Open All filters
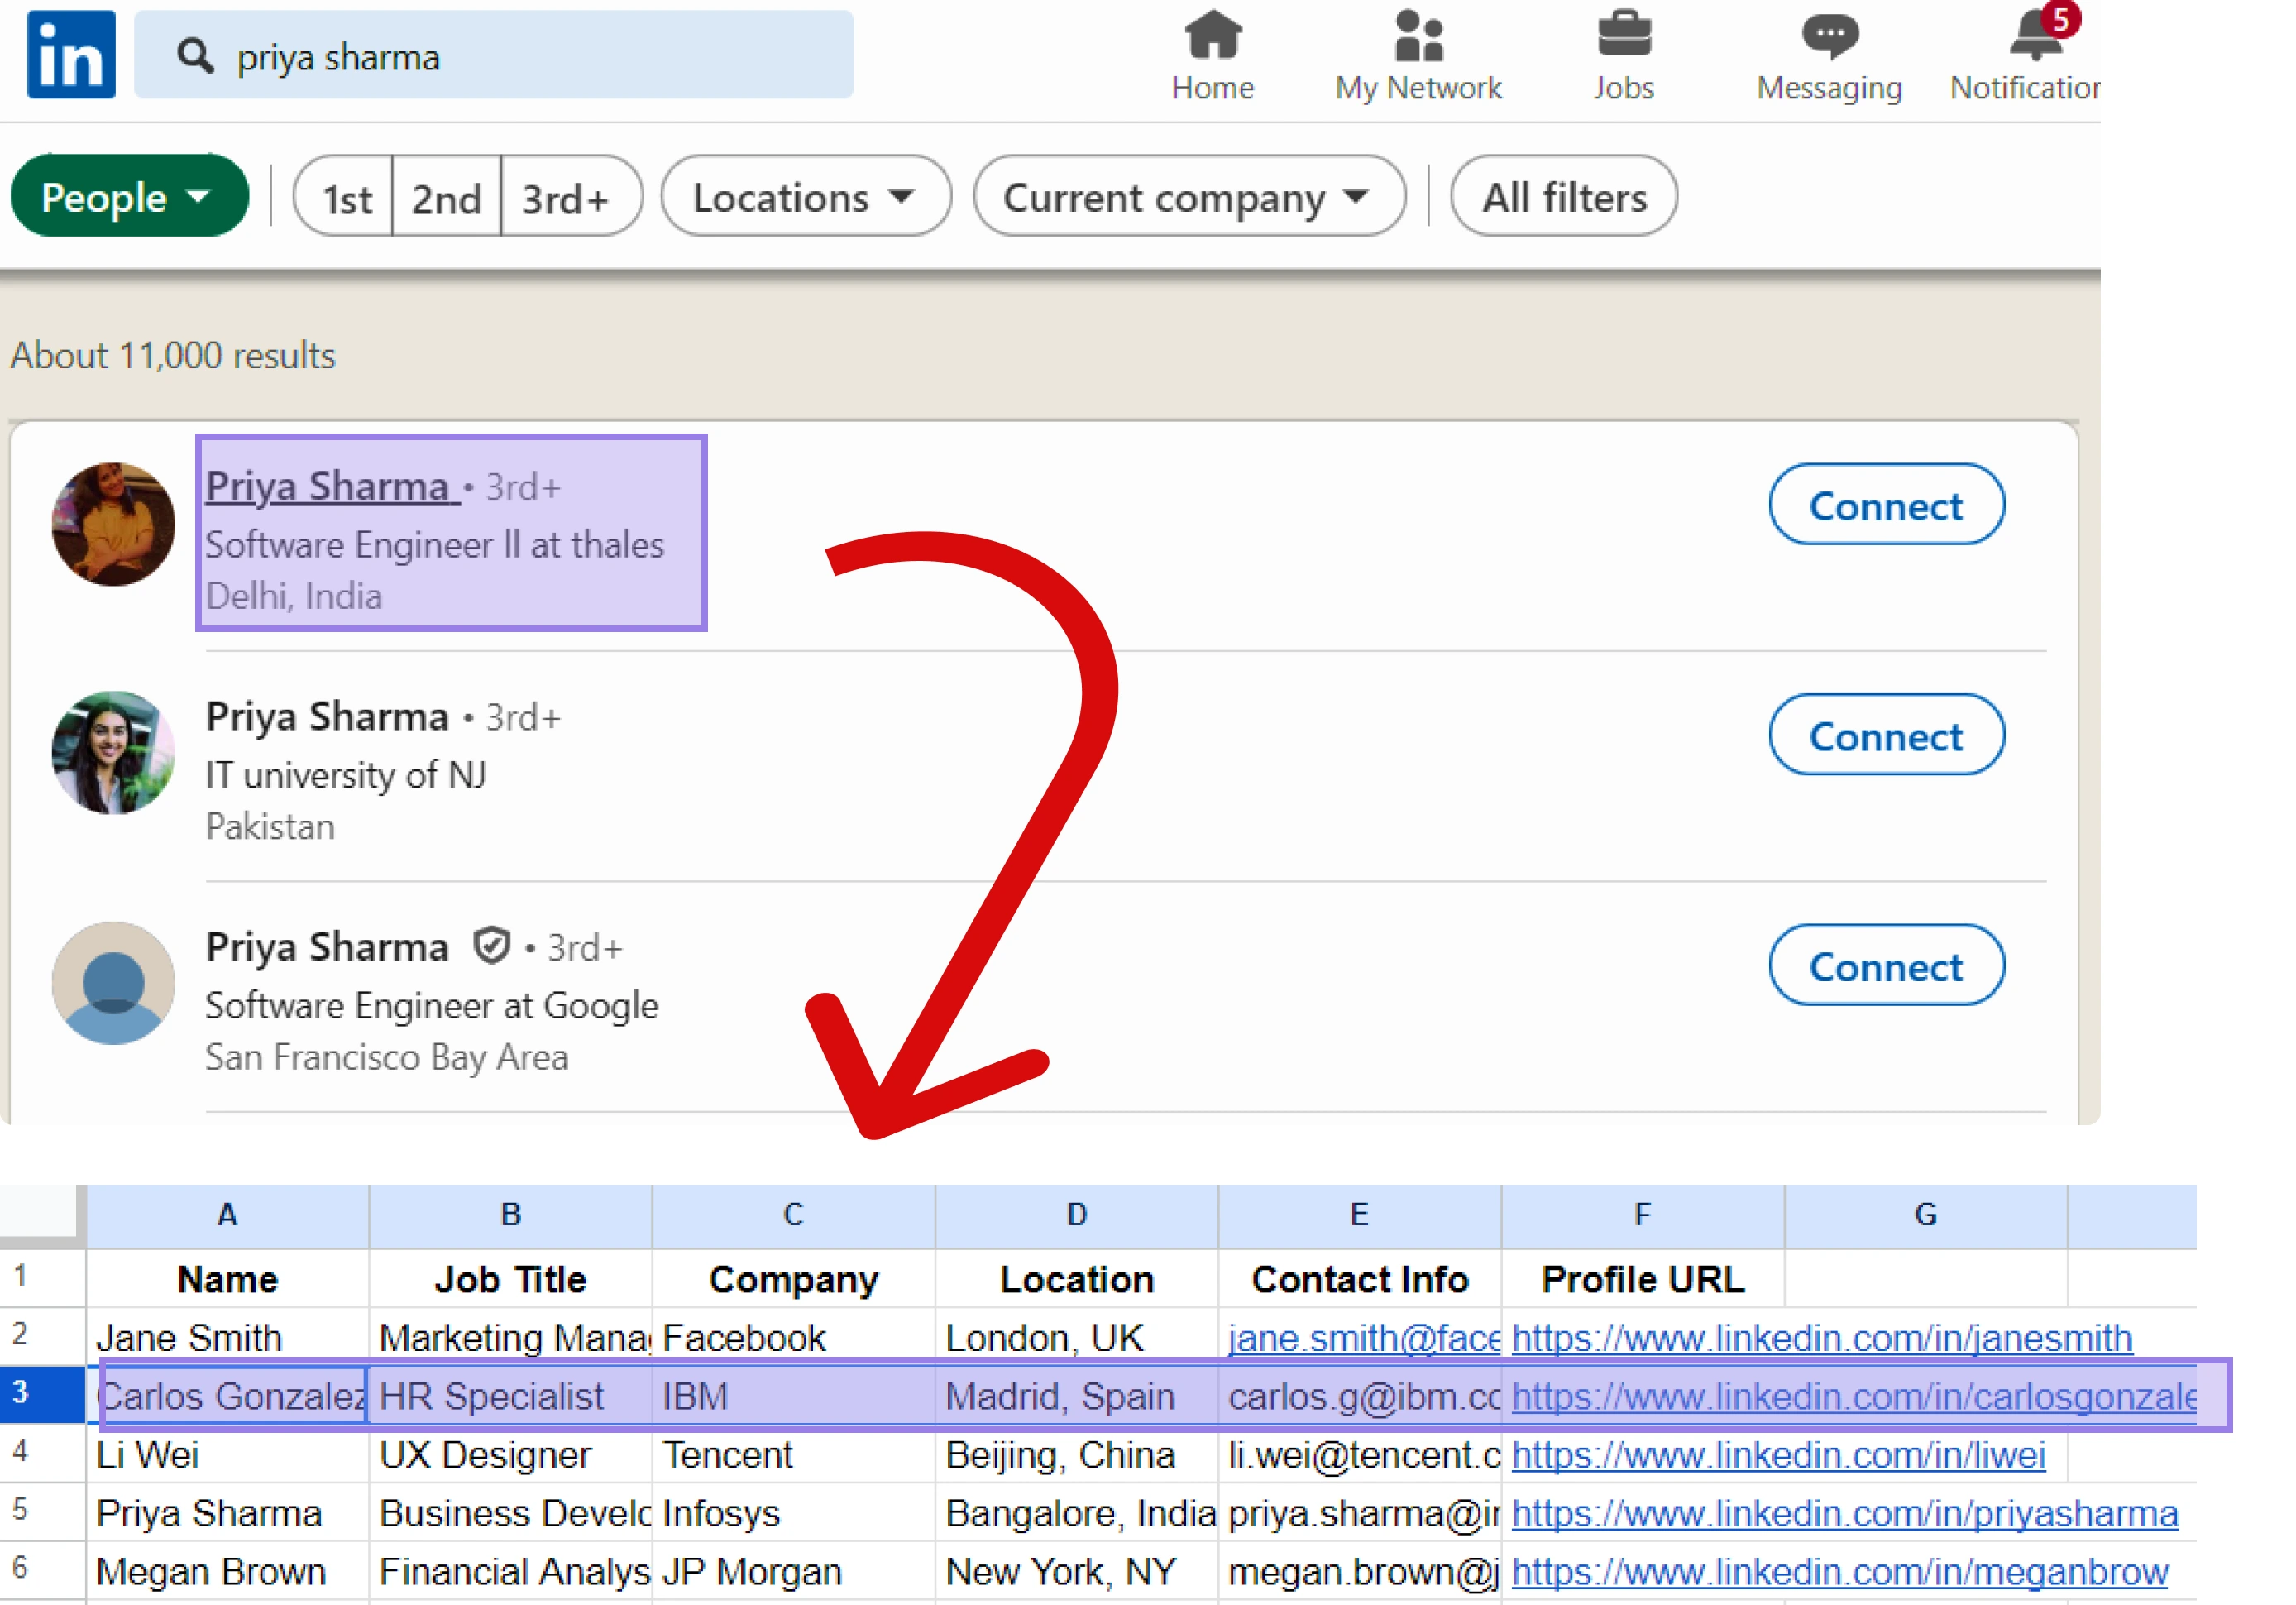The width and height of the screenshot is (2296, 1605). 1564,197
